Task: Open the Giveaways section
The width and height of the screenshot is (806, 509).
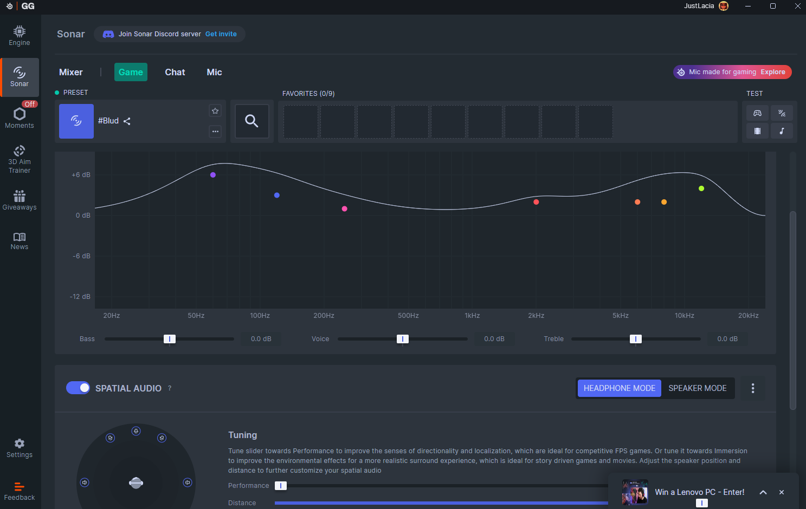Action: pos(20,200)
